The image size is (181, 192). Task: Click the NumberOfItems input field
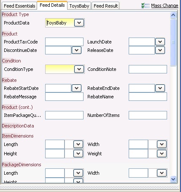click(x=148, y=115)
